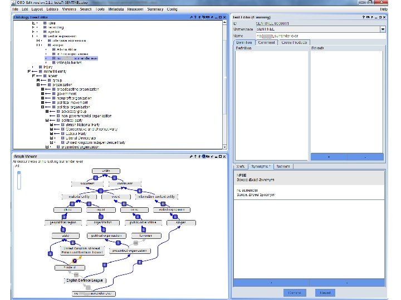
Task: Add a dbxref with plus button
Action: point(329,157)
